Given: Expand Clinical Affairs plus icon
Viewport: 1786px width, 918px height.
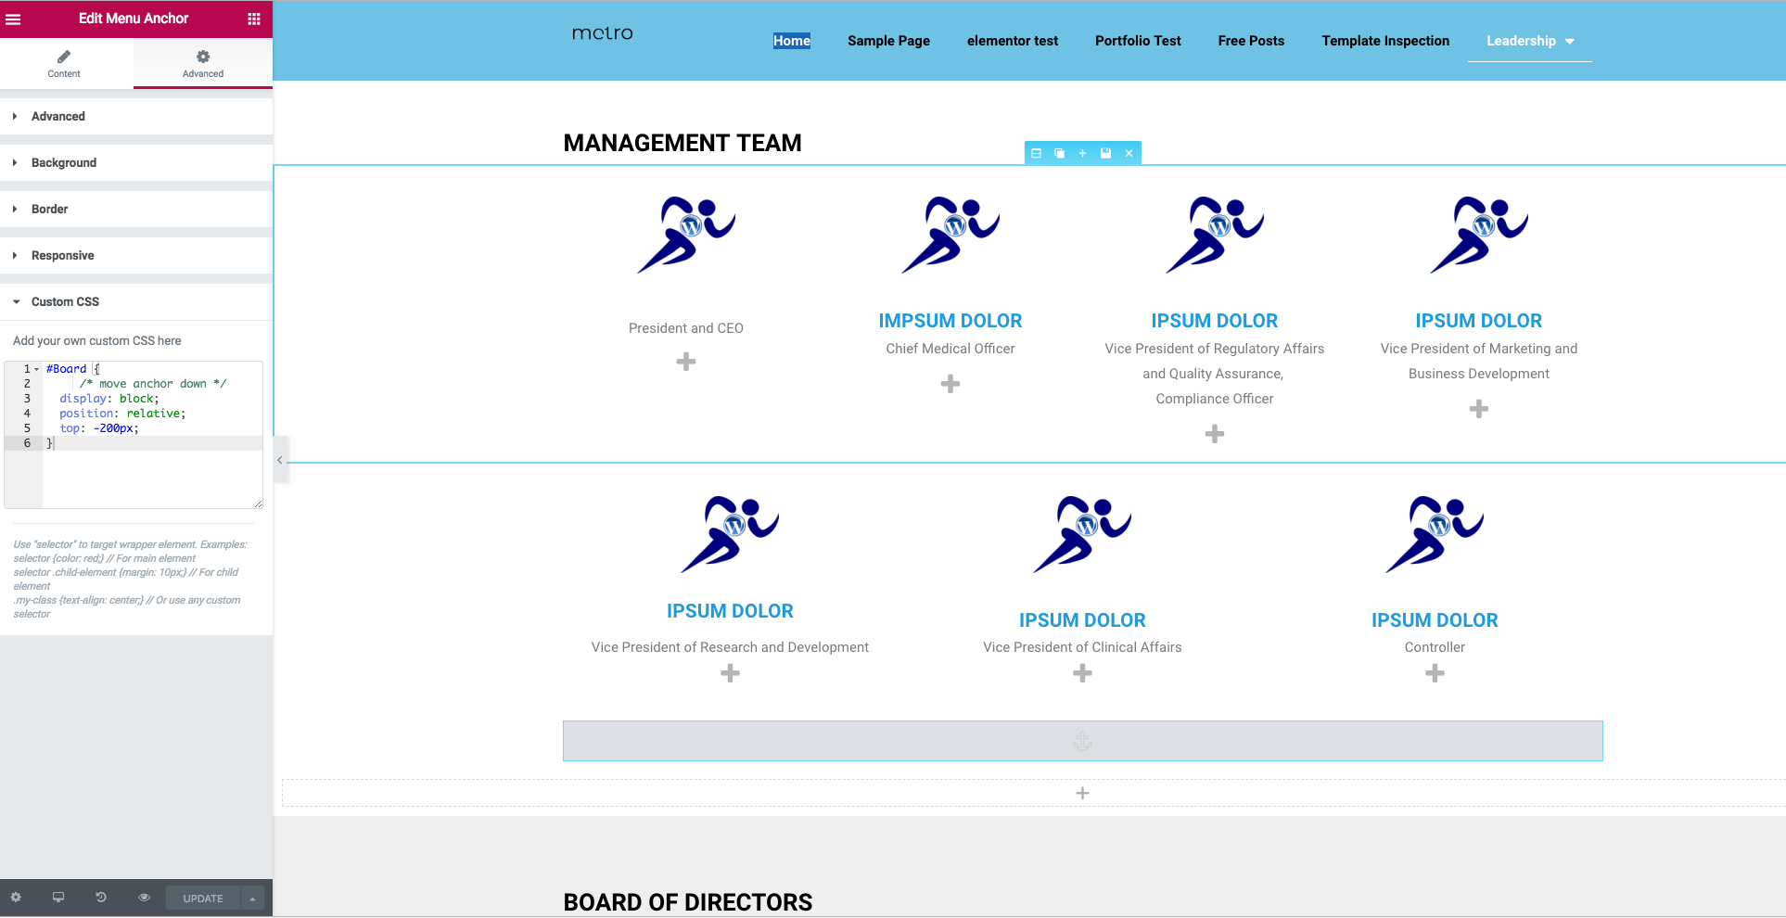Looking at the screenshot, I should click(x=1082, y=673).
